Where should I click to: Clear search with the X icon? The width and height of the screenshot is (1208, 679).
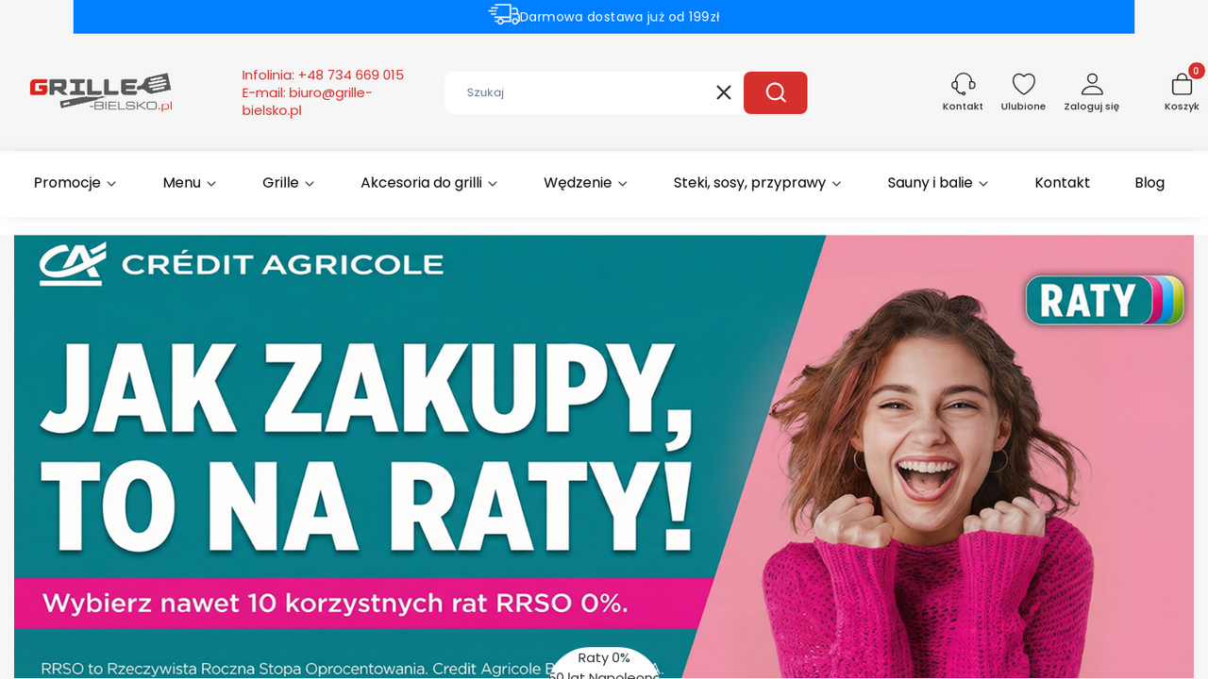click(724, 92)
